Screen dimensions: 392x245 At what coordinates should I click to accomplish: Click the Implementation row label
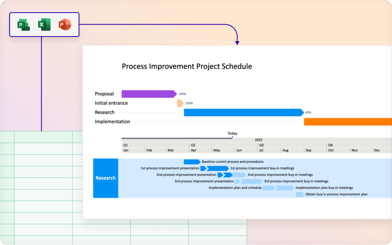click(x=112, y=122)
